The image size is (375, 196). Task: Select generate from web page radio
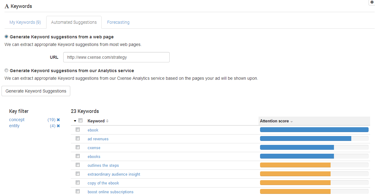point(6,37)
